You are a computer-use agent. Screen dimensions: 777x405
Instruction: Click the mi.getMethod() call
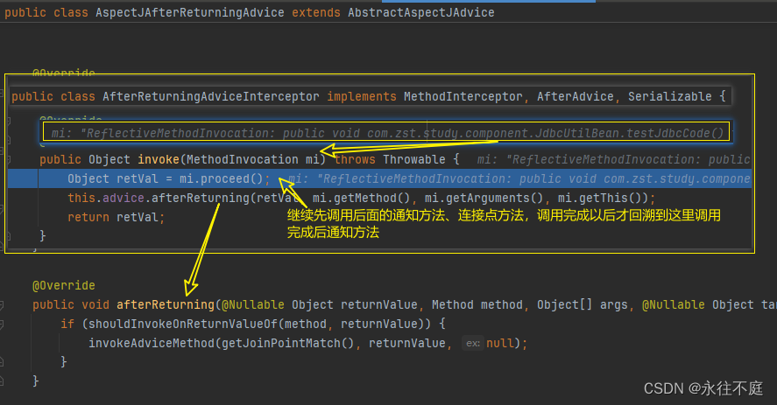pyautogui.click(x=361, y=198)
